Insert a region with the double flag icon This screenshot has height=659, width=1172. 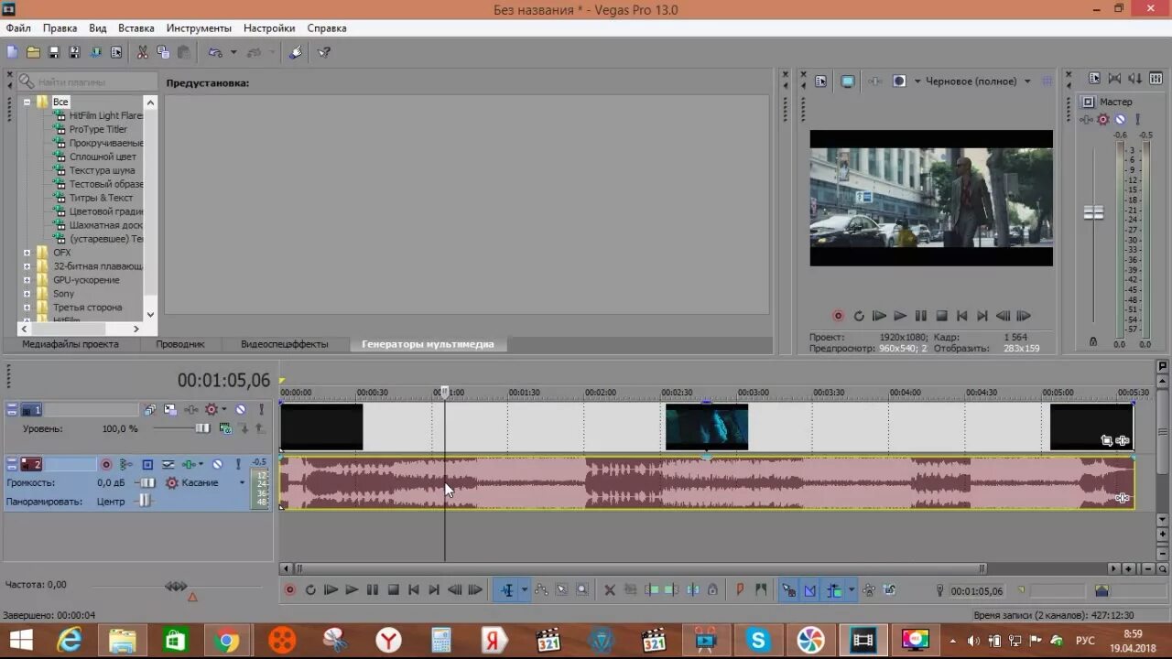click(x=761, y=590)
